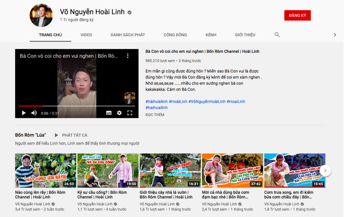The image size is (344, 217).
Task: Click the channel avatar picture
Action: (x=41, y=15)
